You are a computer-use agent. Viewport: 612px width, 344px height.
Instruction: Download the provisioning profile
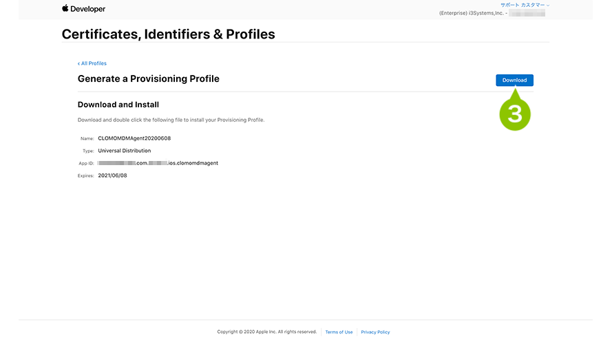(514, 80)
